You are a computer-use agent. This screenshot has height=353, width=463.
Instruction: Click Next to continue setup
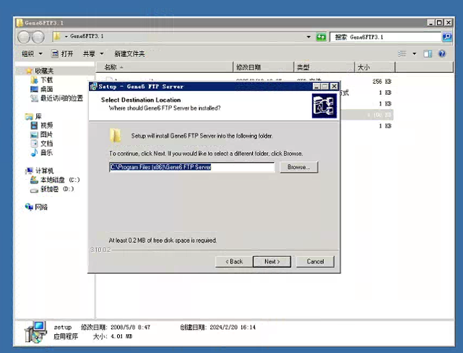pos(272,261)
